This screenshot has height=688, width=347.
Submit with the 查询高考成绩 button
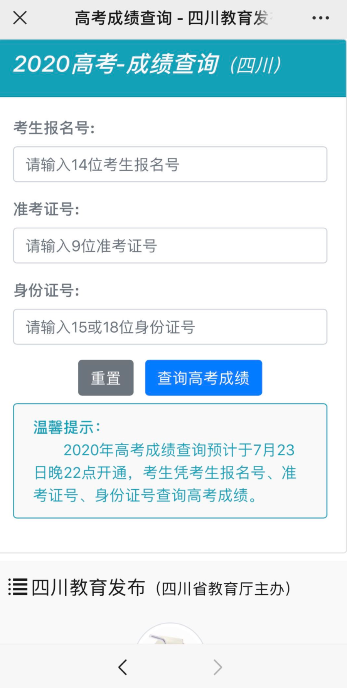[x=204, y=378]
